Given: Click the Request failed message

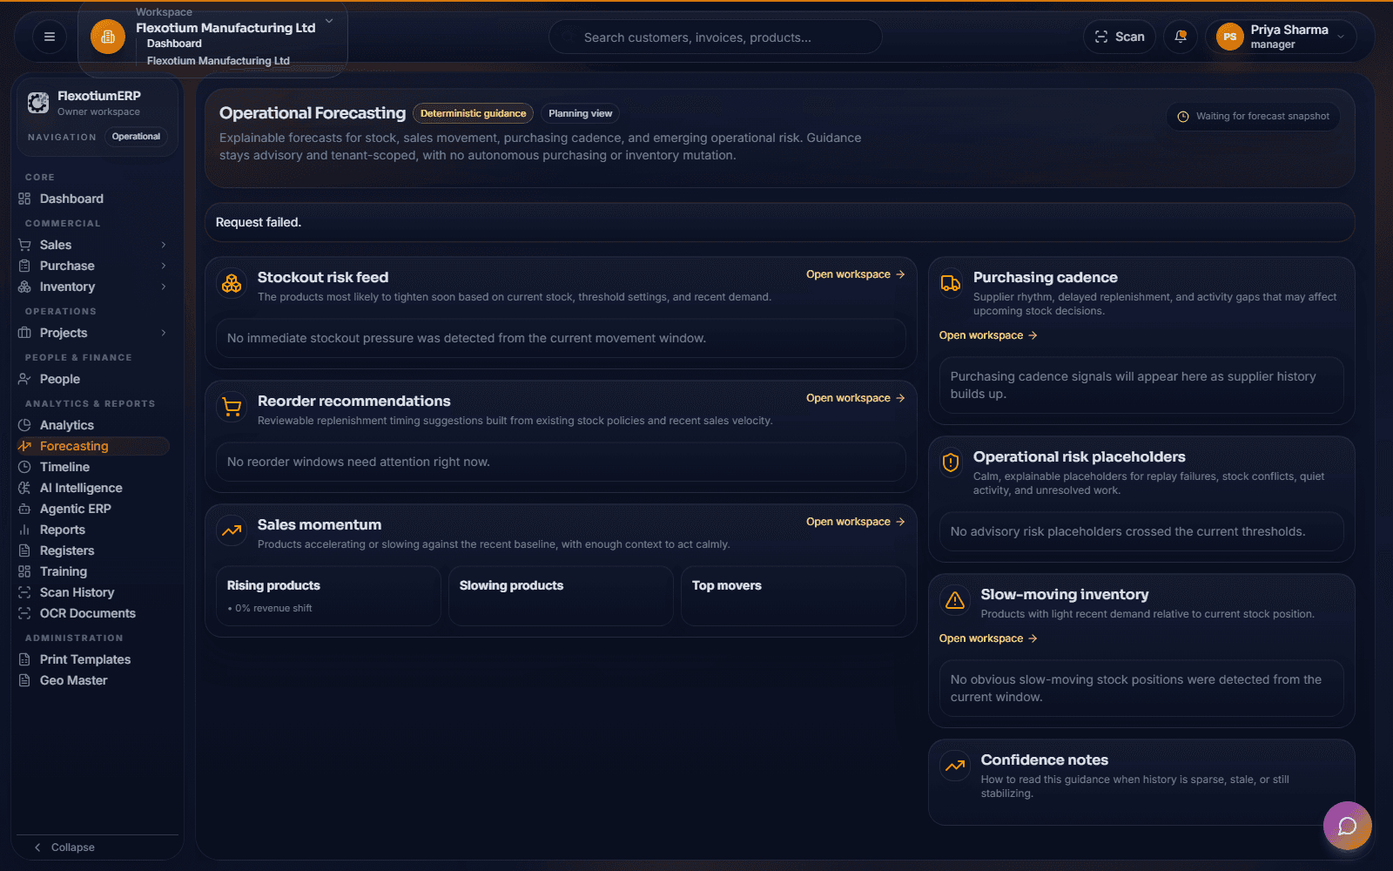Looking at the screenshot, I should coord(259,222).
